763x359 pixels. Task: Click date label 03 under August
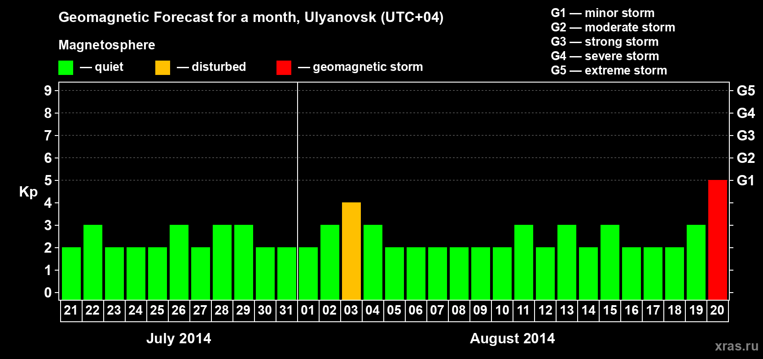pyautogui.click(x=351, y=310)
